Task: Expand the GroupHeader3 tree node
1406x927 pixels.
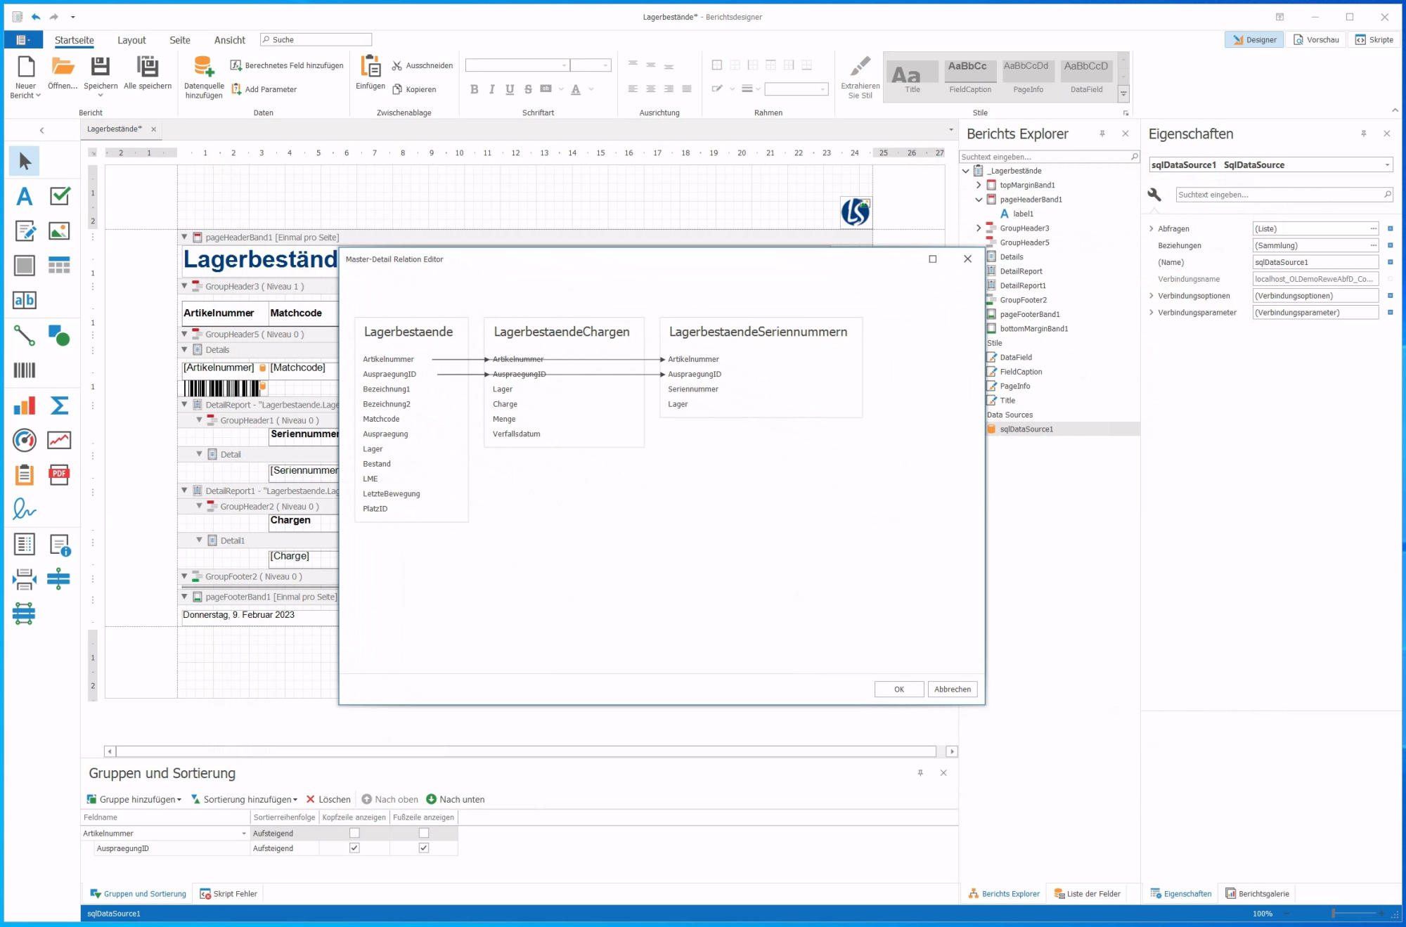Action: [x=978, y=228]
